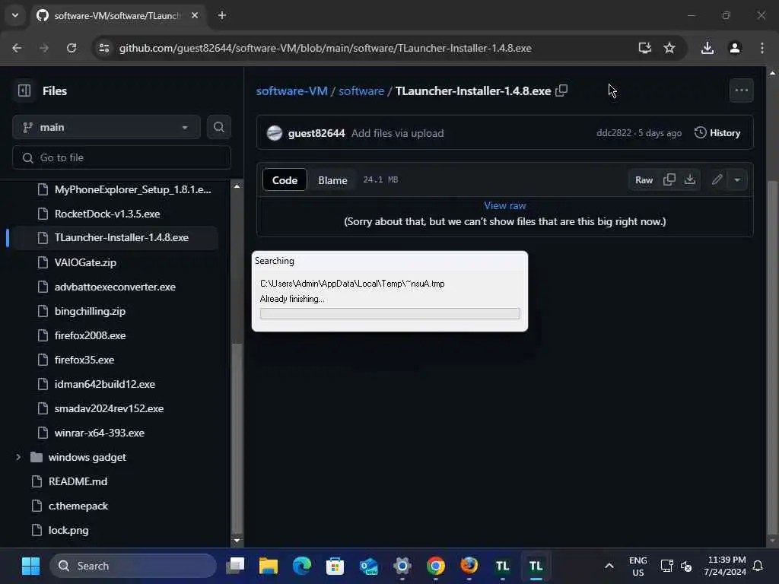
Task: Open Task View on taskbar
Action: (235, 566)
